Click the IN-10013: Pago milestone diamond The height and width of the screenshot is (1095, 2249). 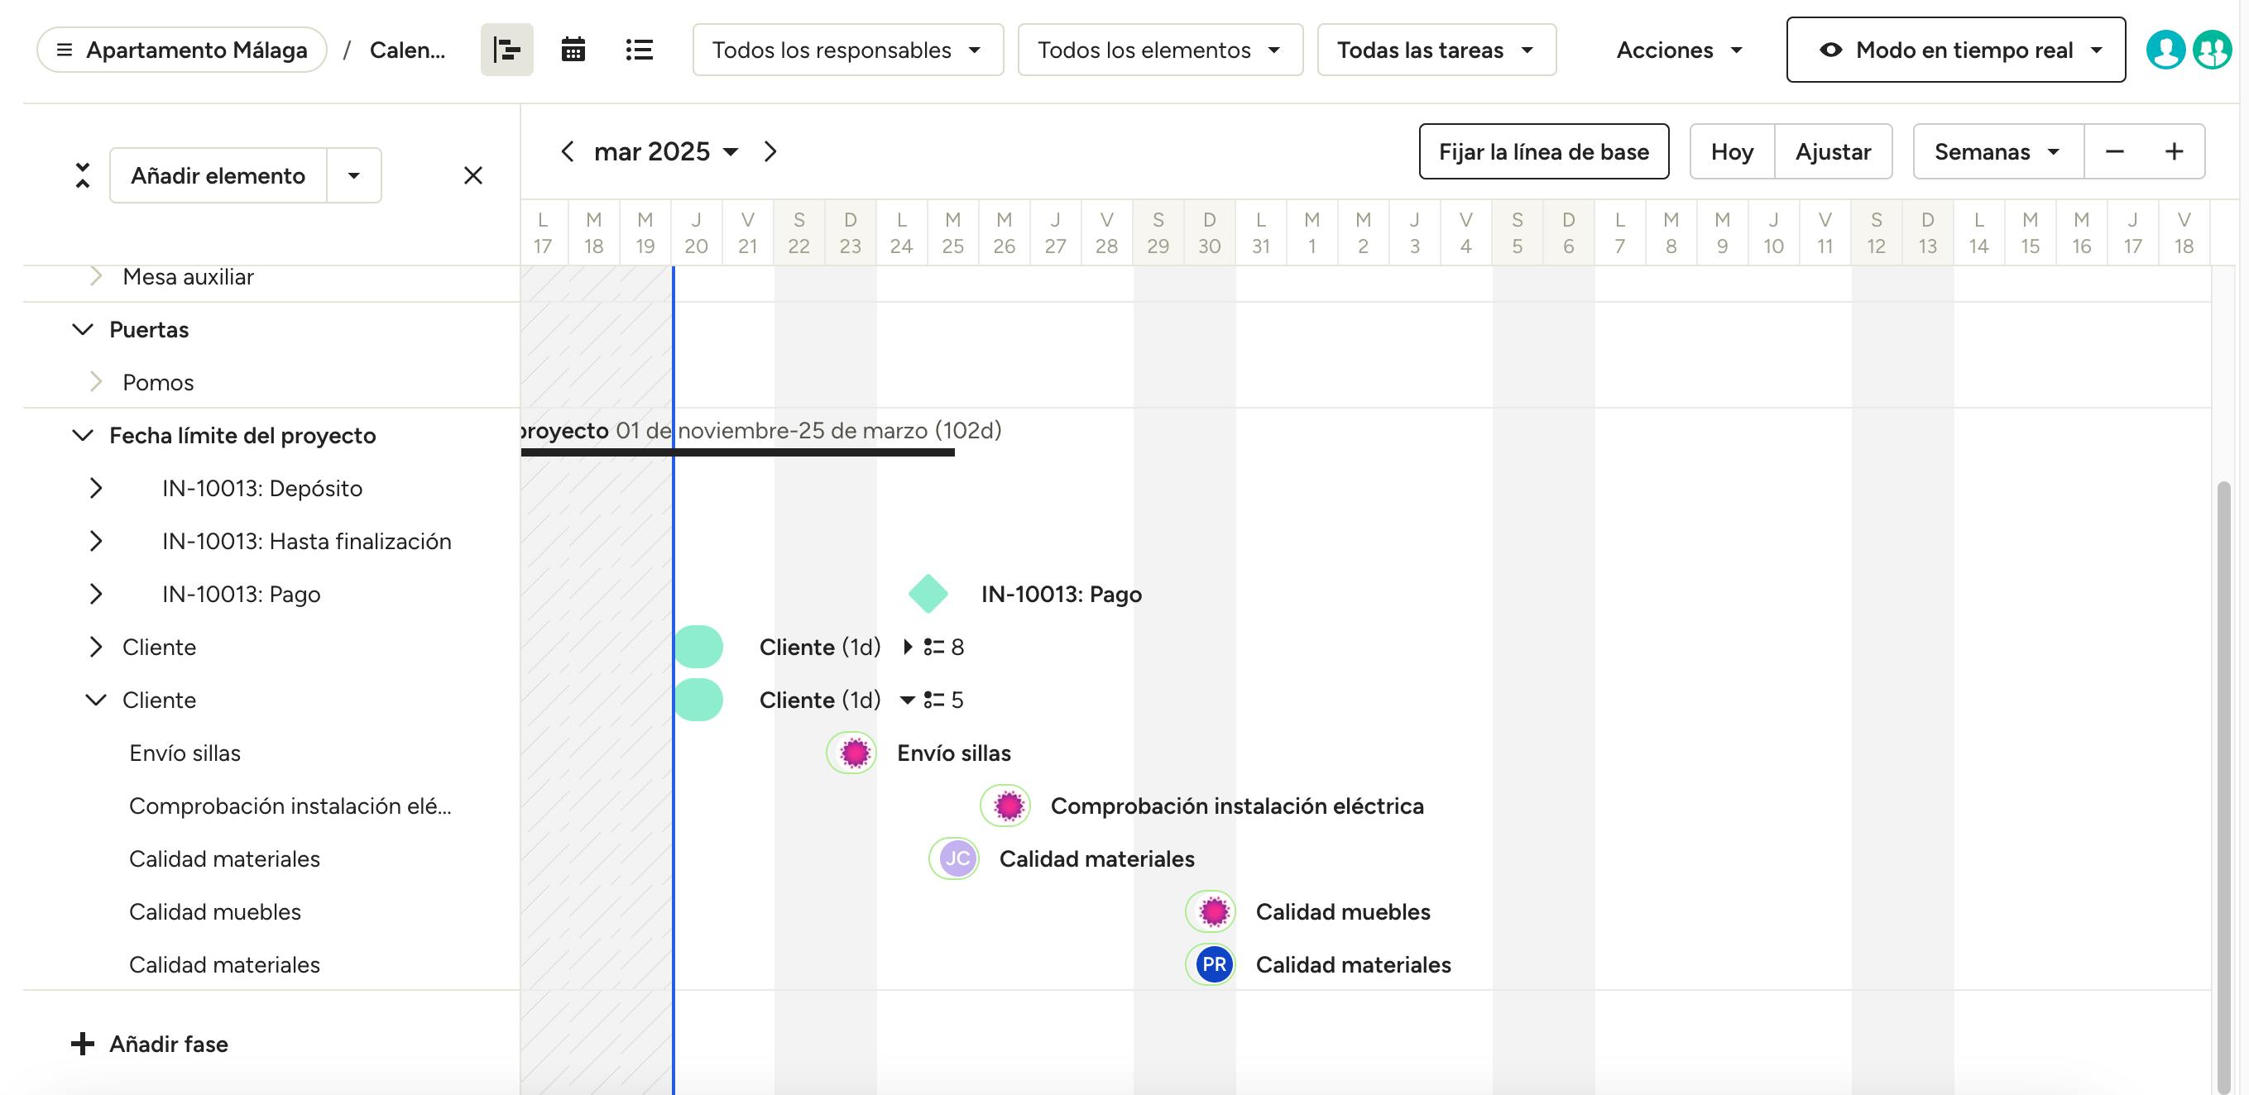point(928,594)
